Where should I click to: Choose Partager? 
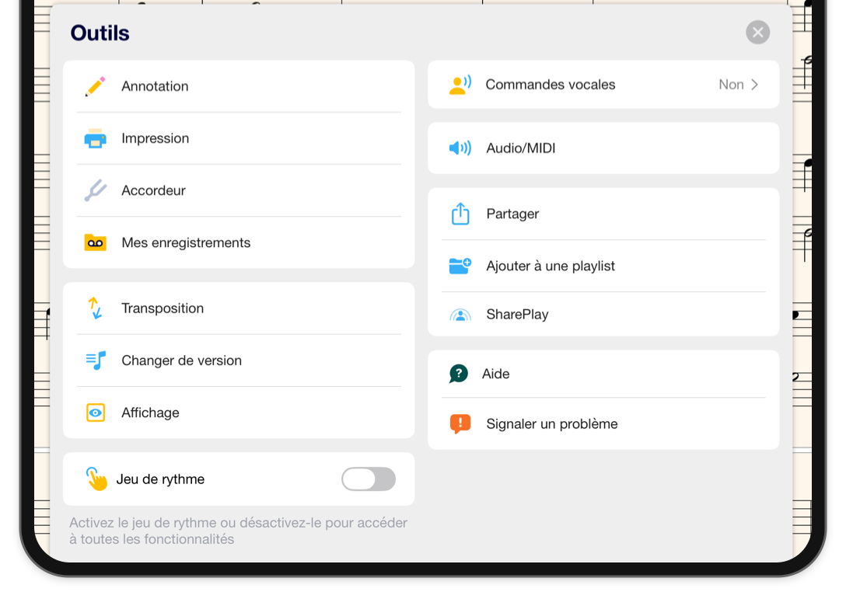click(603, 214)
